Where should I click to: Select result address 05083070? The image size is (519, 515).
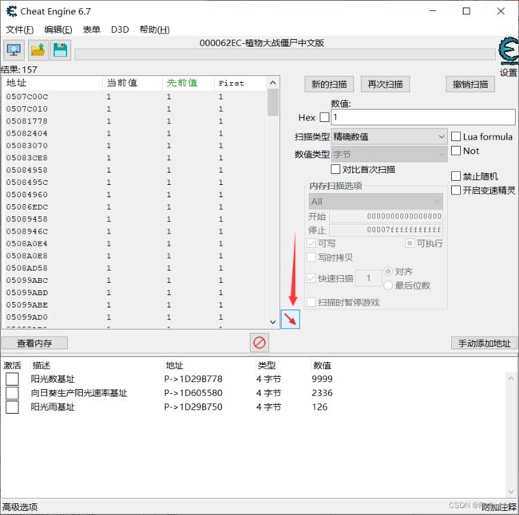pyautogui.click(x=27, y=145)
